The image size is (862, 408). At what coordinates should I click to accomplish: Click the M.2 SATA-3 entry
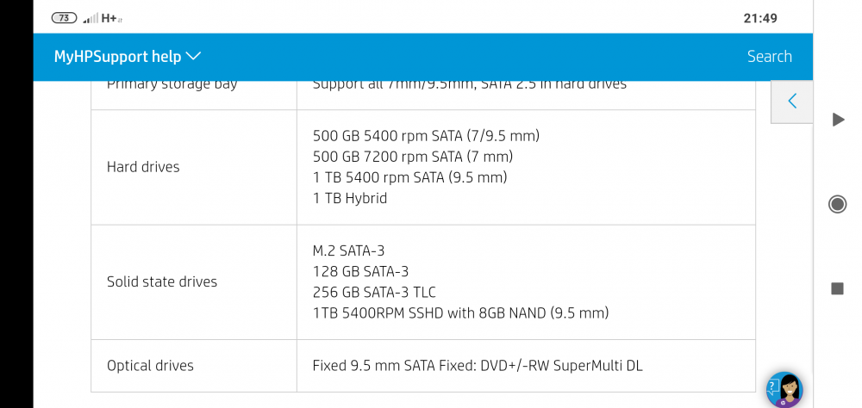click(348, 250)
